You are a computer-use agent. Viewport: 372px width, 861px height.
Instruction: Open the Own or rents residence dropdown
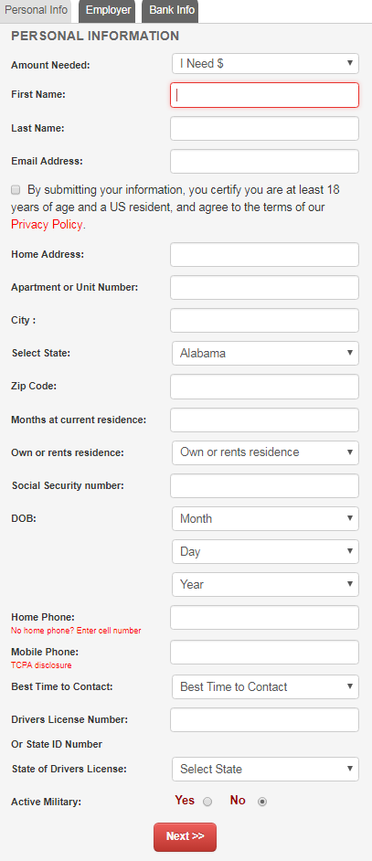coord(265,452)
